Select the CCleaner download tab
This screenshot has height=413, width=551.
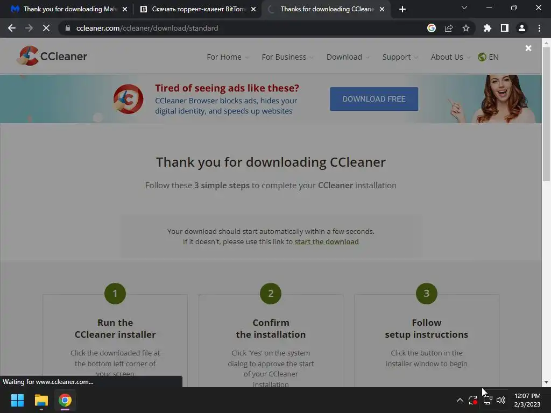[x=326, y=9]
